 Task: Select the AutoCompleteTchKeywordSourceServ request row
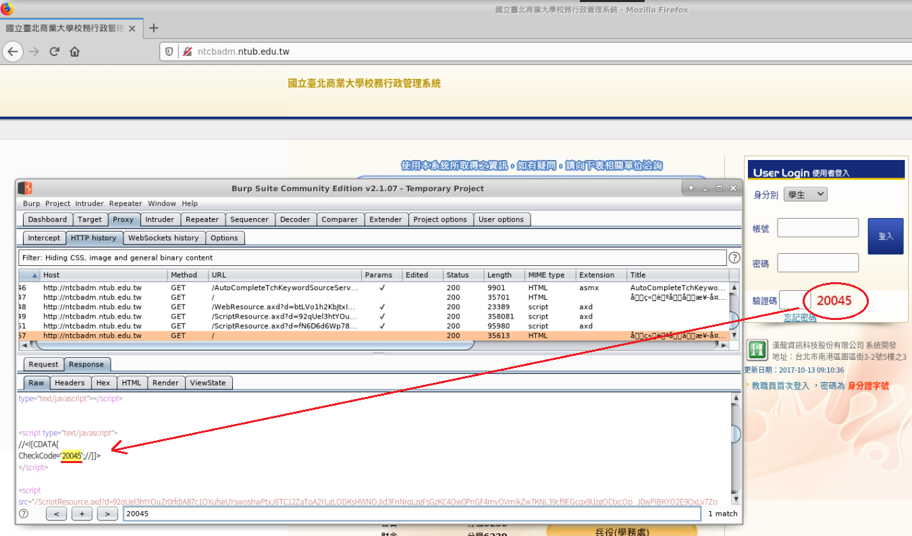point(373,288)
